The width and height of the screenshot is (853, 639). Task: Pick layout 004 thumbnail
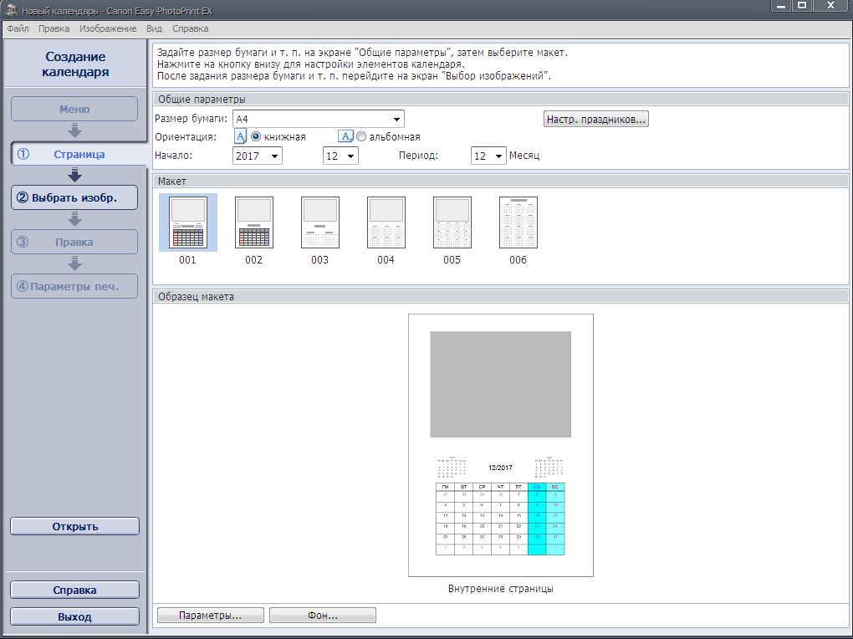click(386, 222)
